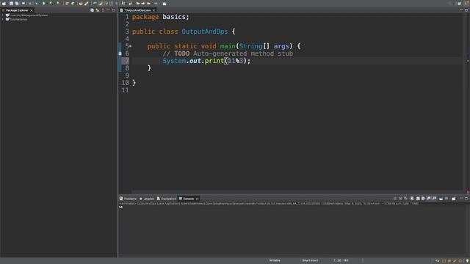
Task: Click the cursor position in the status bar
Action: pyautogui.click(x=341, y=261)
